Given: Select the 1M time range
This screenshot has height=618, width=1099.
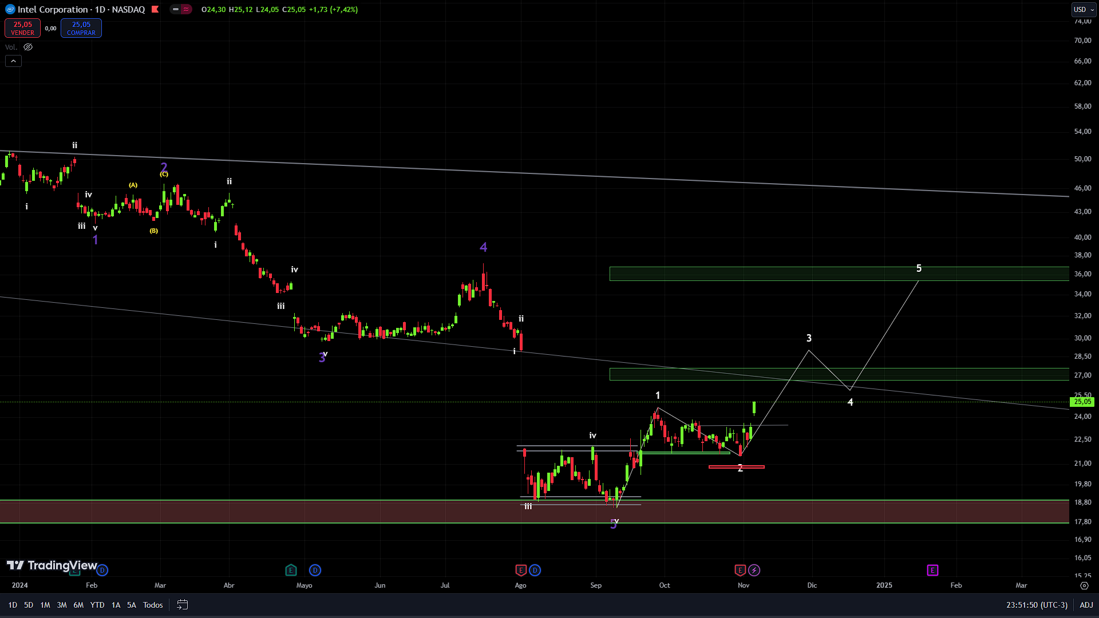Looking at the screenshot, I should pos(45,605).
